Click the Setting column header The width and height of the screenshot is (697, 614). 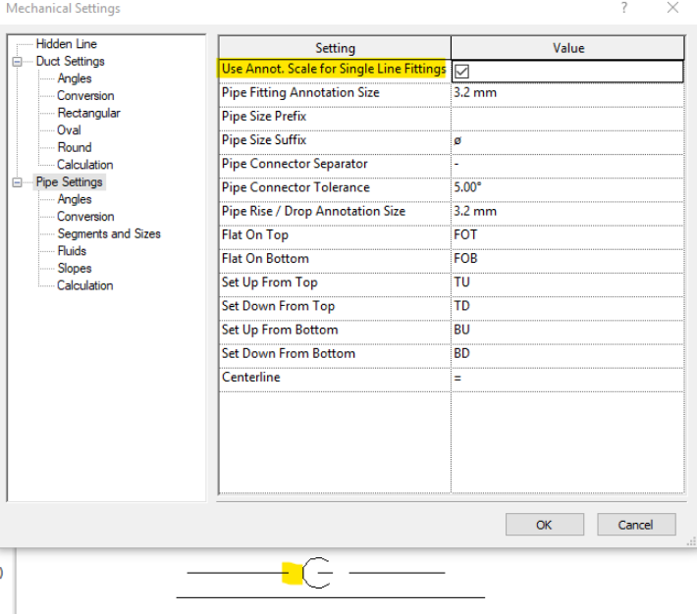click(335, 48)
